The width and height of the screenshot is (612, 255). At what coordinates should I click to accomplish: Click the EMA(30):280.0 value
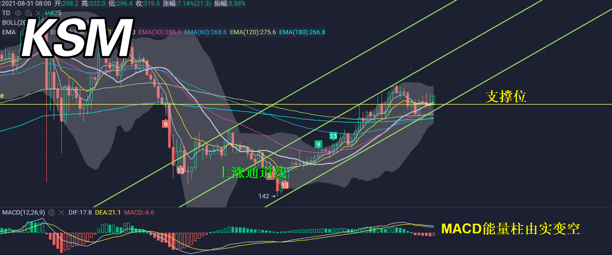point(160,32)
